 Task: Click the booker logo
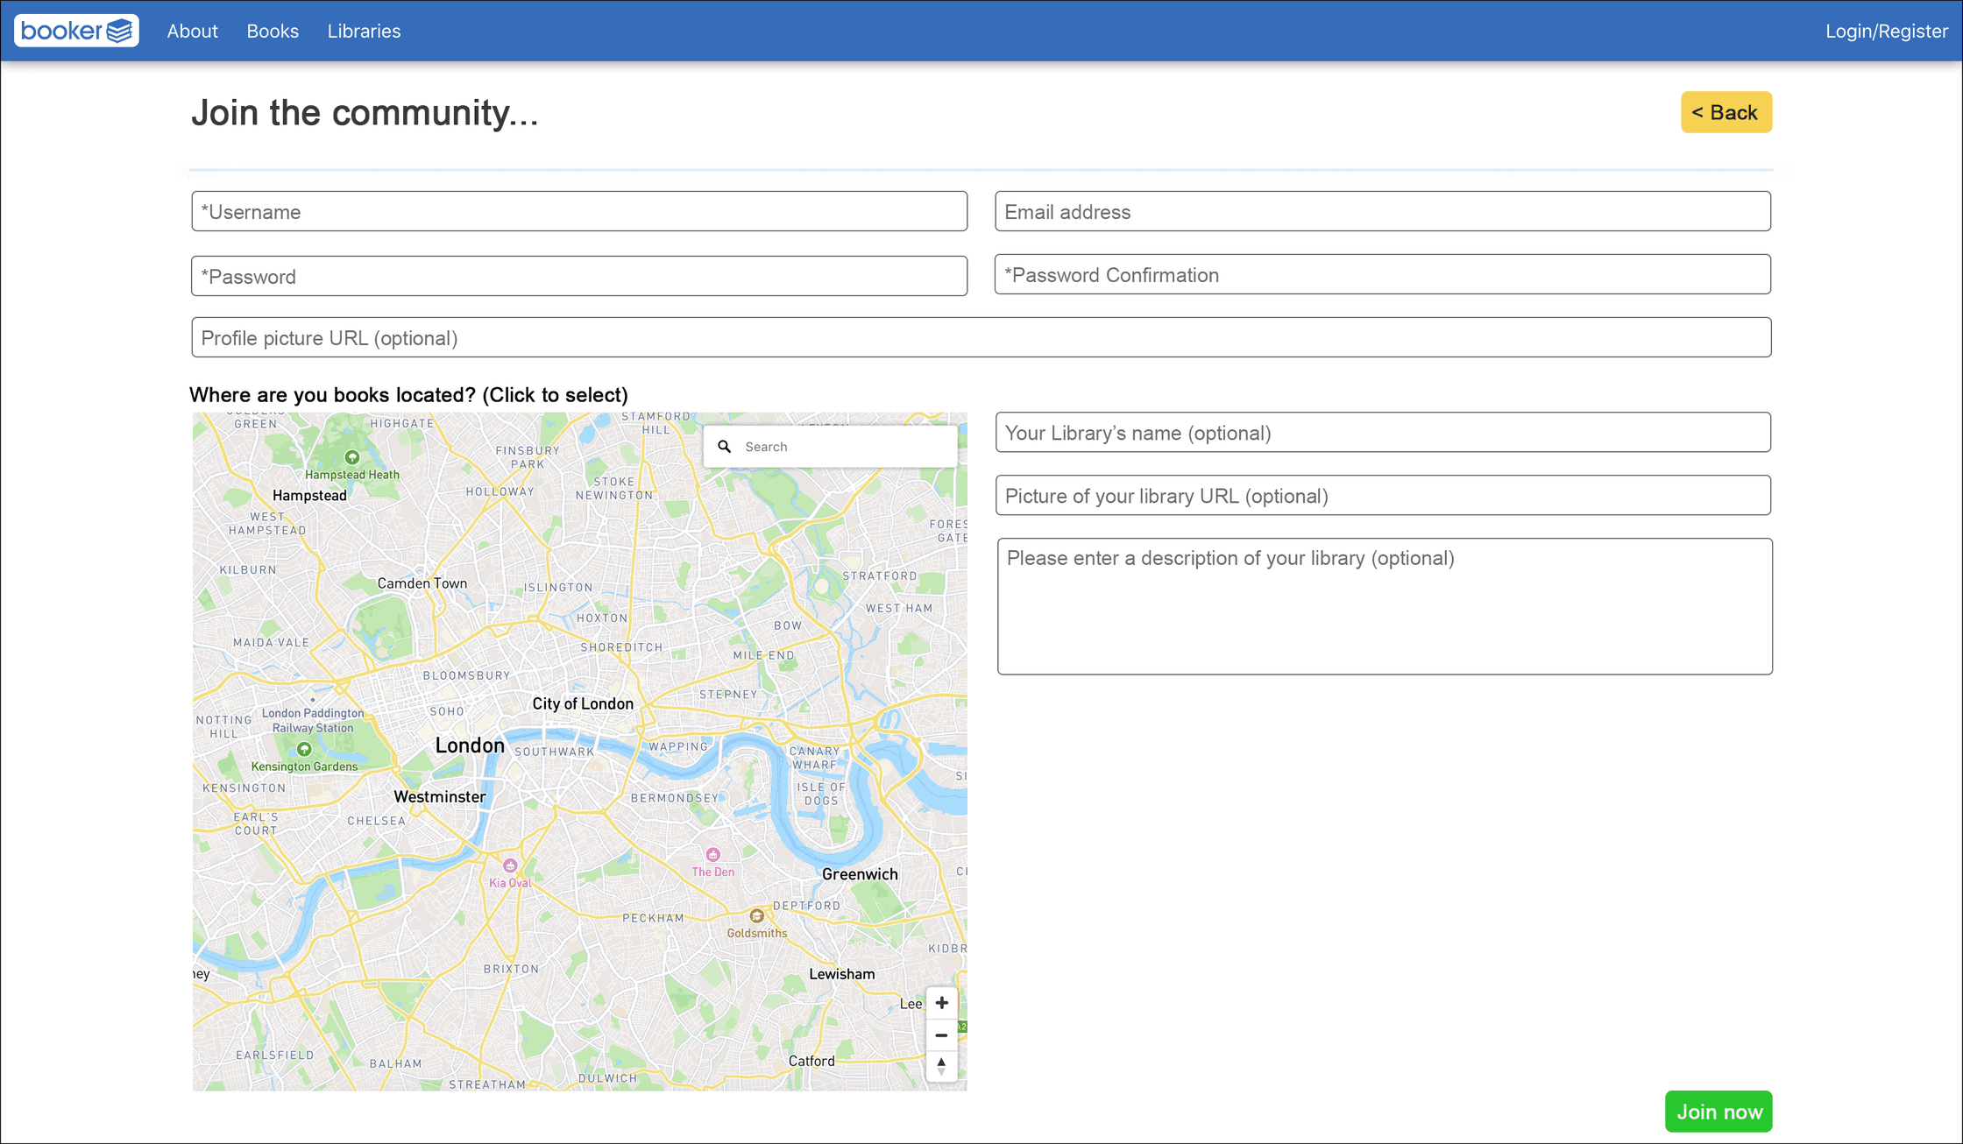pos(76,31)
